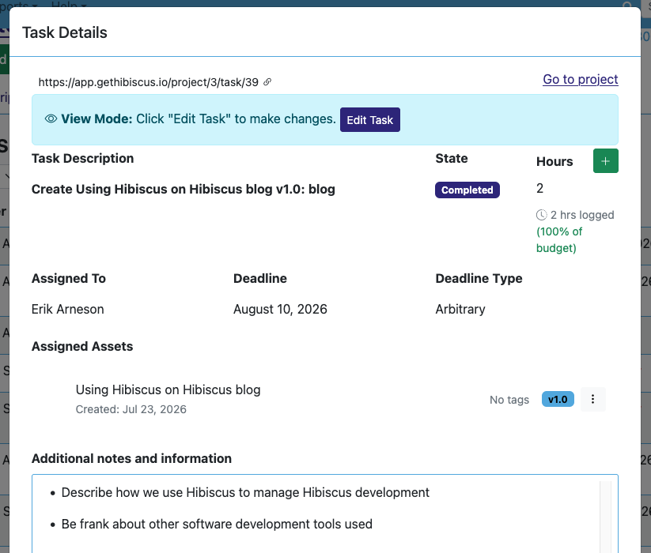
Task: Click the note about other software development tools
Action: tap(217, 524)
